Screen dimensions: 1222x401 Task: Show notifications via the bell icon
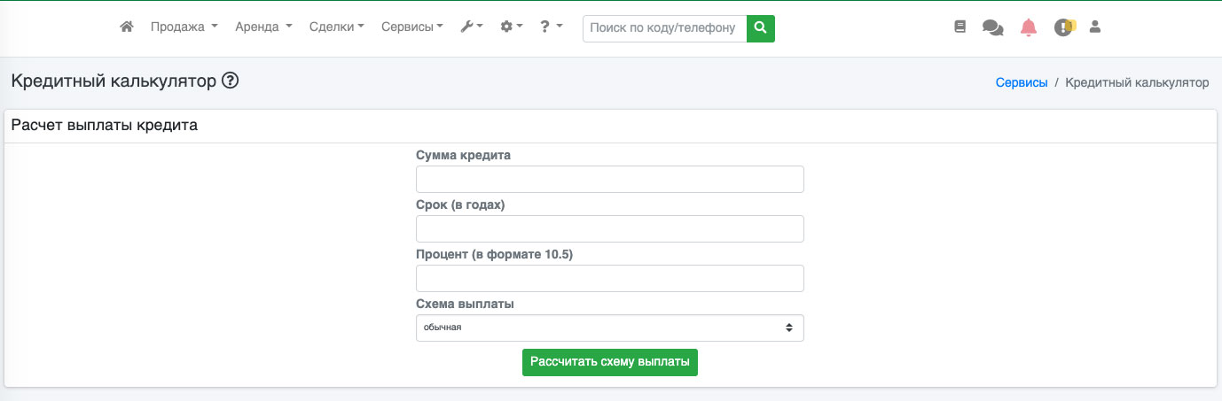(x=1028, y=27)
